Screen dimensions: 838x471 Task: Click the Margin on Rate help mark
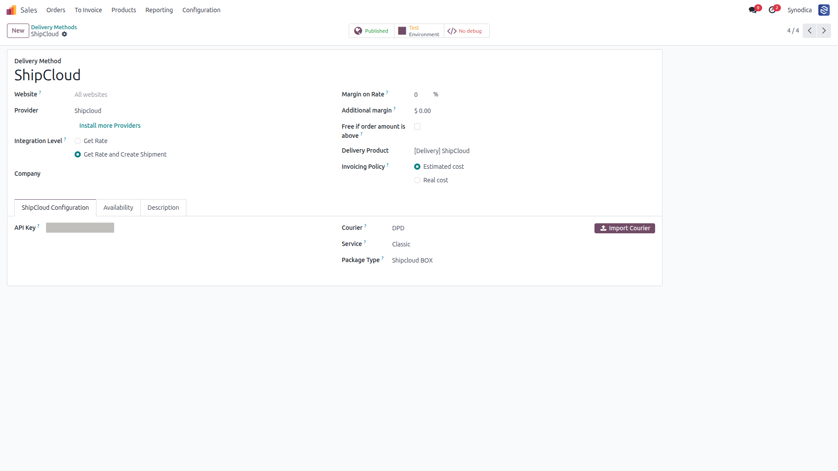tap(387, 92)
